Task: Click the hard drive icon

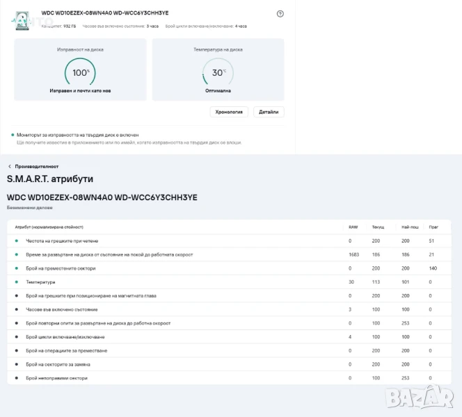Action: pyautogui.click(x=23, y=19)
